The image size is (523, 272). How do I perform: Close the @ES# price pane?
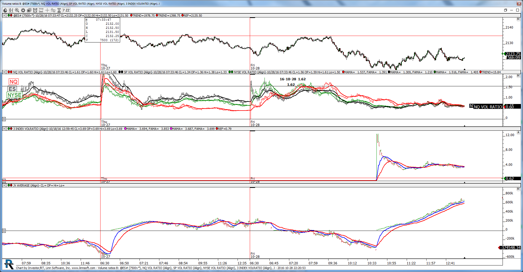point(4,16)
